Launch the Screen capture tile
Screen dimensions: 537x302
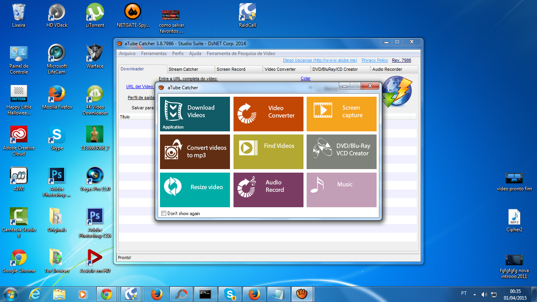click(342, 114)
